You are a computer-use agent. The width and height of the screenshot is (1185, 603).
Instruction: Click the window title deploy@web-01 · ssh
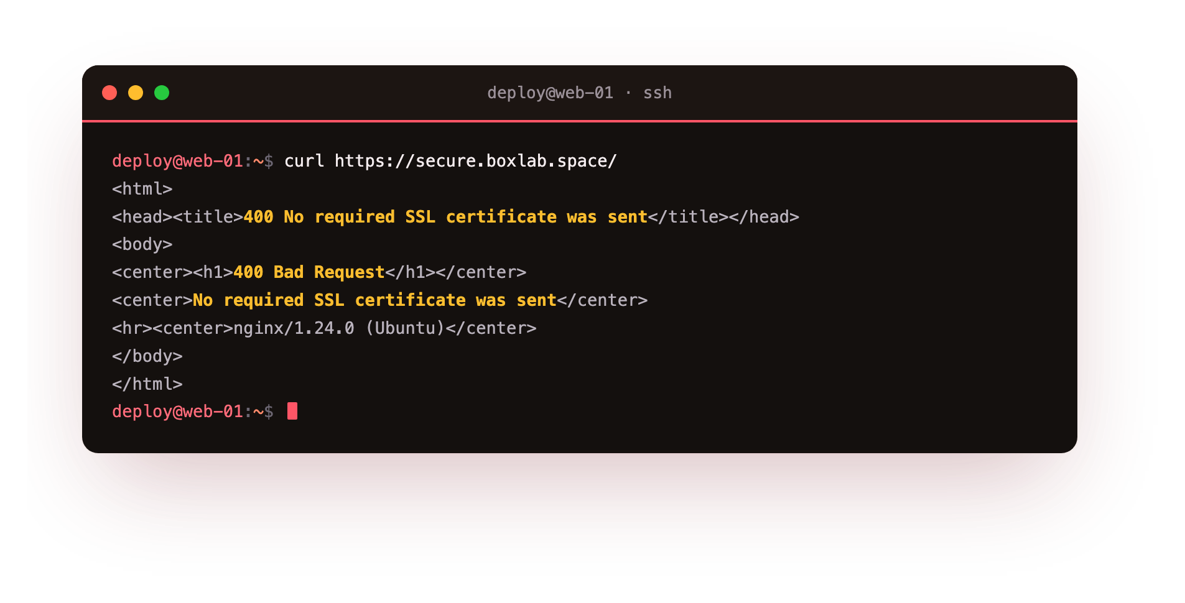(x=579, y=93)
